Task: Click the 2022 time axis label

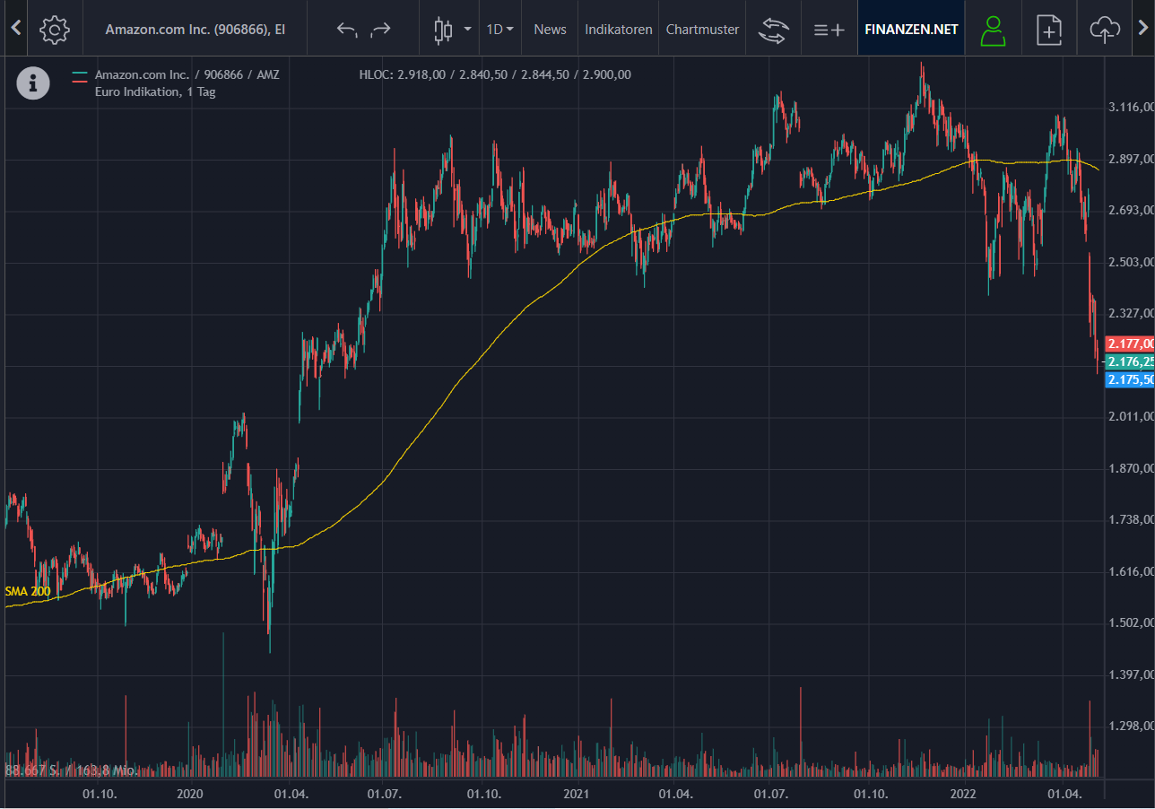Action: point(963,794)
